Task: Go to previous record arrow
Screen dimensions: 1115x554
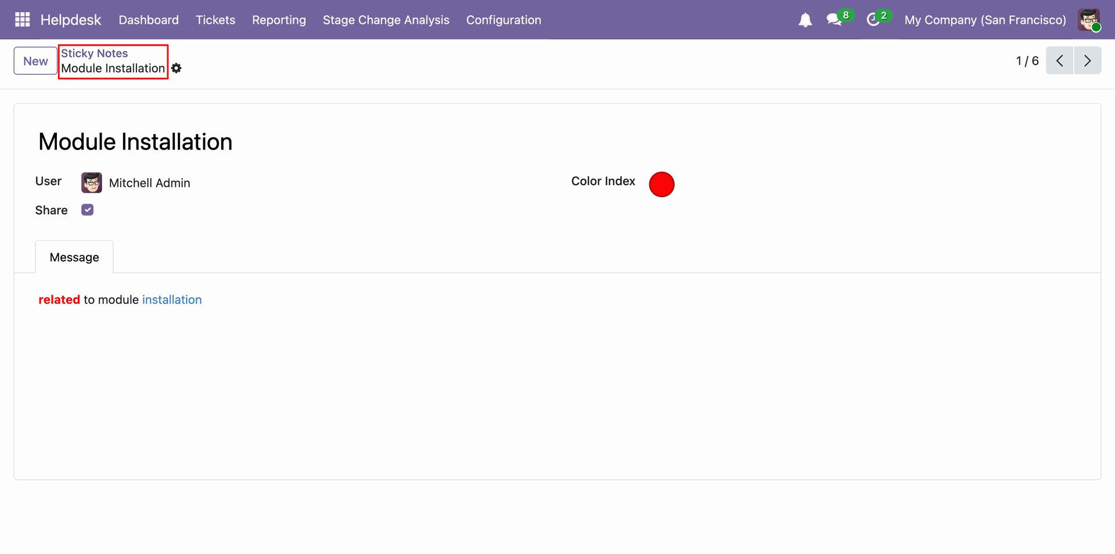Action: point(1059,60)
